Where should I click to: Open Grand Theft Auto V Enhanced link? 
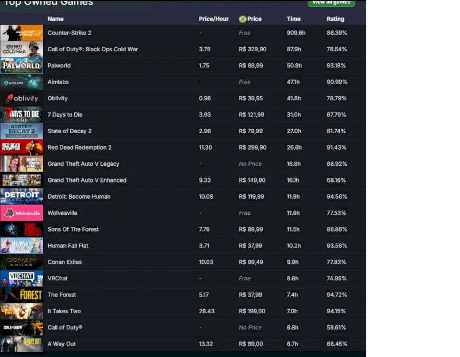[87, 180]
